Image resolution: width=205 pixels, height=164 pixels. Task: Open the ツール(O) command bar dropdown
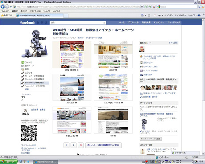click(x=192, y=16)
